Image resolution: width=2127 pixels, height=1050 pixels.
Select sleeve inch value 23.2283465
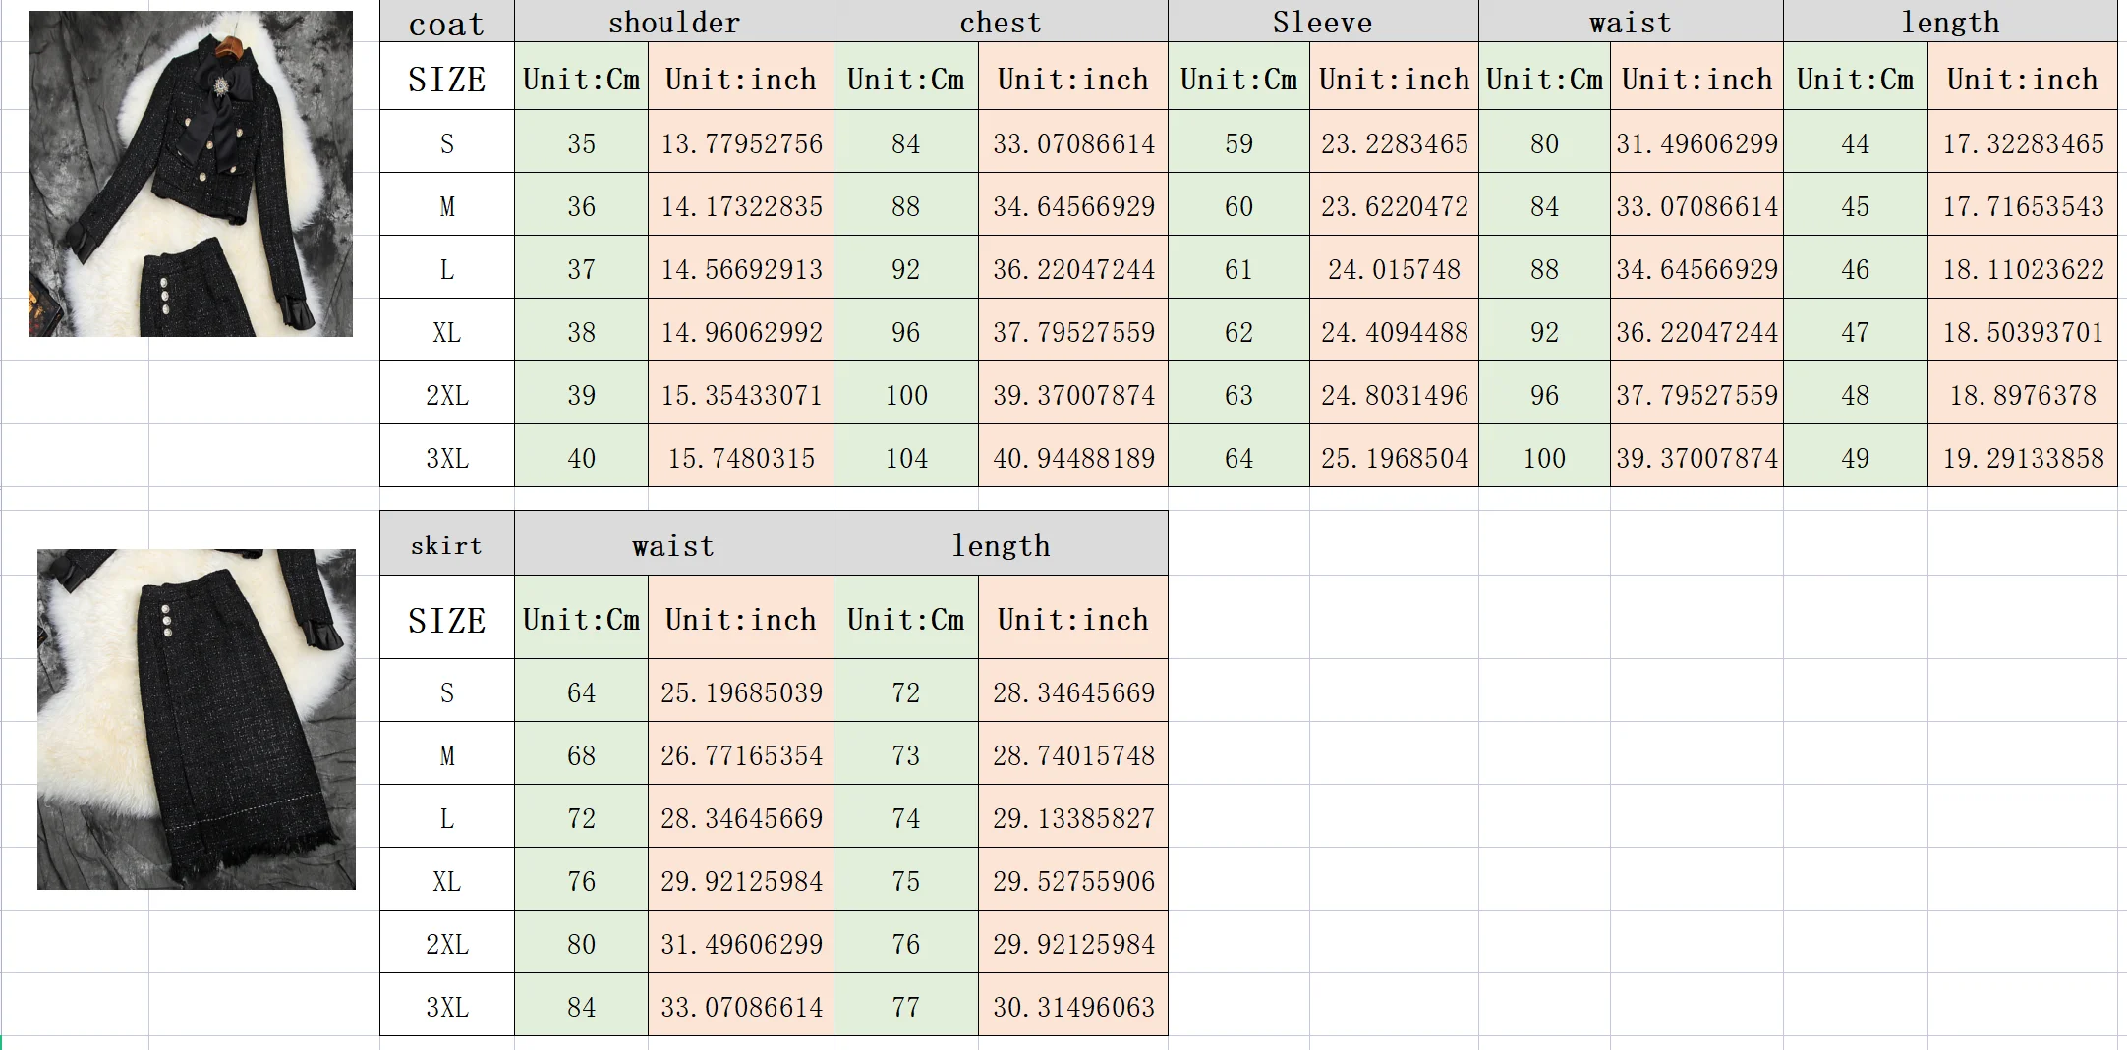(x=1394, y=142)
